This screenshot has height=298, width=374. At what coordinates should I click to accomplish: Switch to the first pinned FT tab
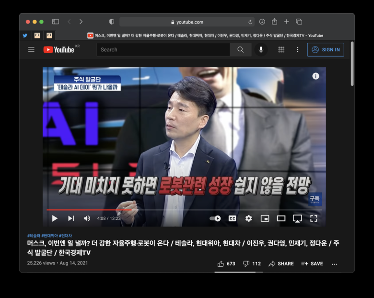(x=37, y=36)
